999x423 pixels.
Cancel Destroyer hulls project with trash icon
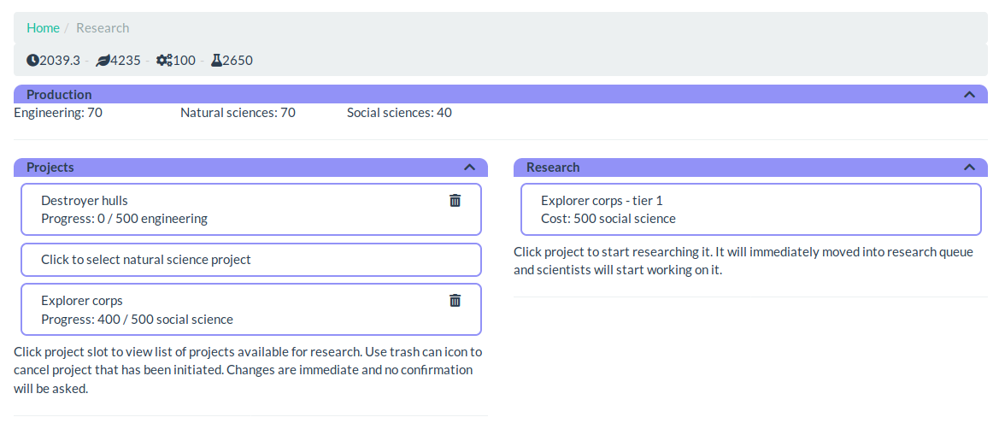point(455,201)
